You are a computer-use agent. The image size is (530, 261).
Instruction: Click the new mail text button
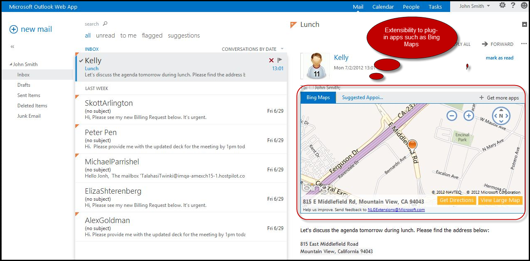coord(36,29)
